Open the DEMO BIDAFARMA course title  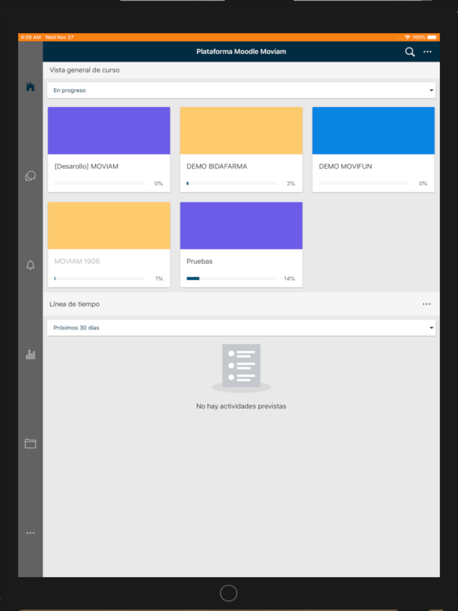217,166
